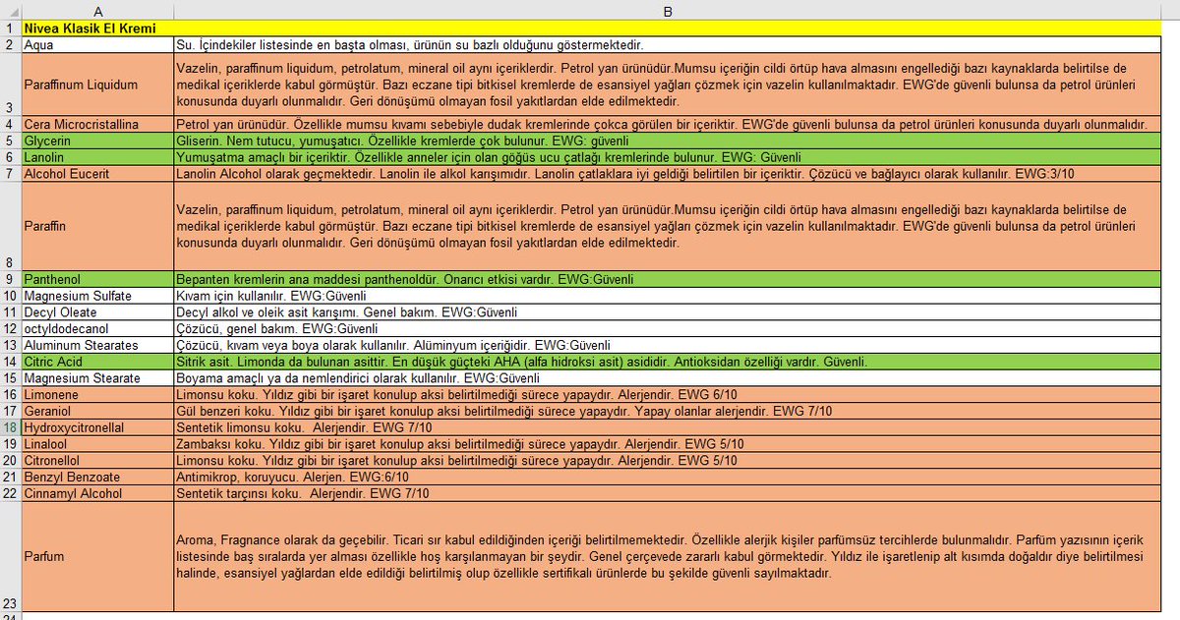Click the 'Cinnamyl Alcohol' cell
The image size is (1180, 620).
pyautogui.click(x=96, y=493)
